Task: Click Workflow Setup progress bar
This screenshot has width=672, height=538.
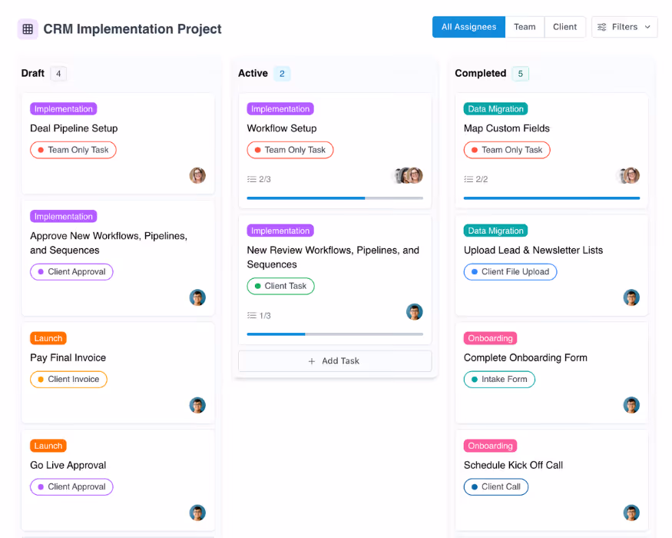Action: 335,198
